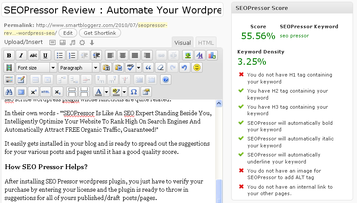Click the 3.25% keyword density value
Image resolution: width=357 pixels, height=203 pixels.
click(x=252, y=62)
